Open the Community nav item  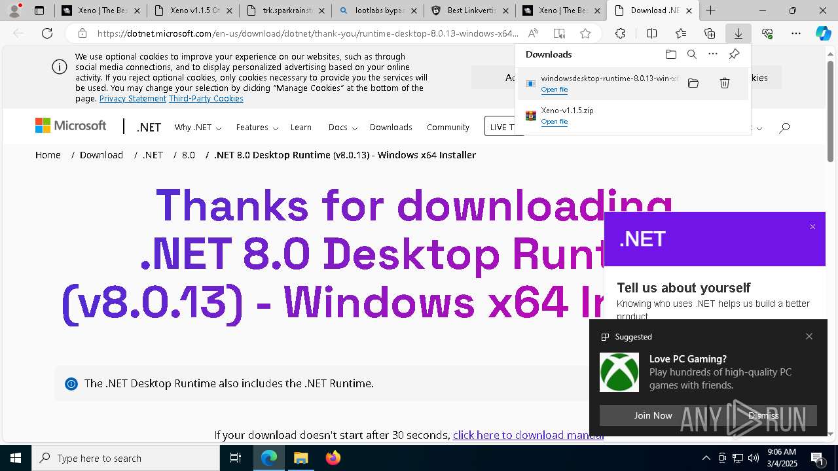[x=448, y=128]
